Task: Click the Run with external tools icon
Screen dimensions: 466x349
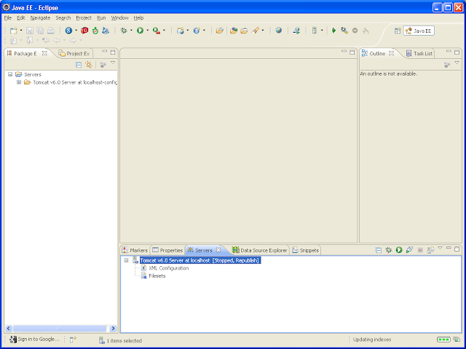Action: coord(157,31)
